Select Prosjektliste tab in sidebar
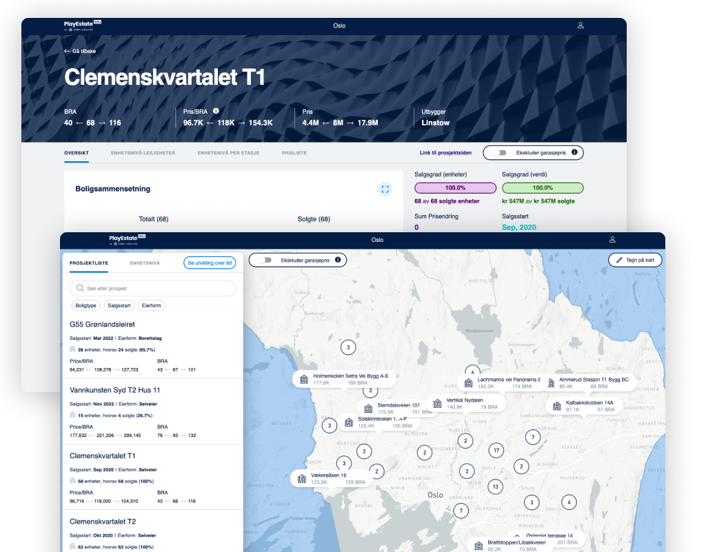This screenshot has height=552, width=726. point(89,263)
